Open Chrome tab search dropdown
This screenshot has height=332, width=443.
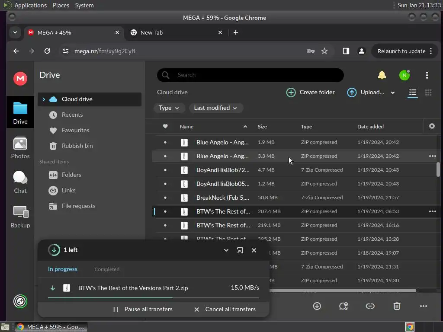click(x=15, y=32)
